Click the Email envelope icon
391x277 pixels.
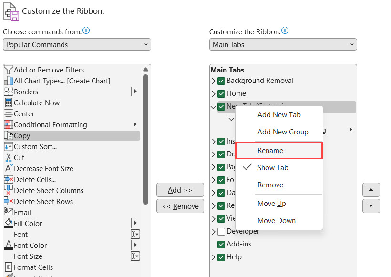point(8,212)
